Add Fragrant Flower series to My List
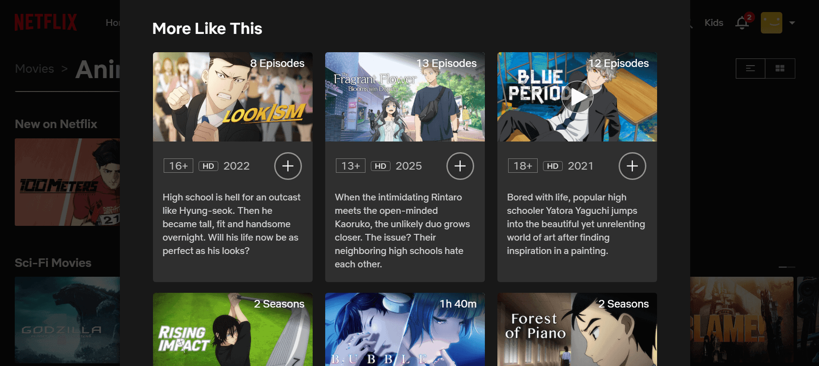The image size is (819, 366). pos(460,166)
